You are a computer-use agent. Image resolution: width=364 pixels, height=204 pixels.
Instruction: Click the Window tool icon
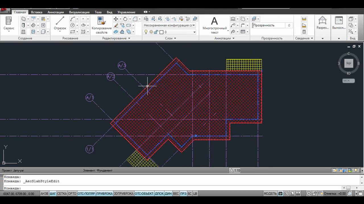(x=24, y=32)
